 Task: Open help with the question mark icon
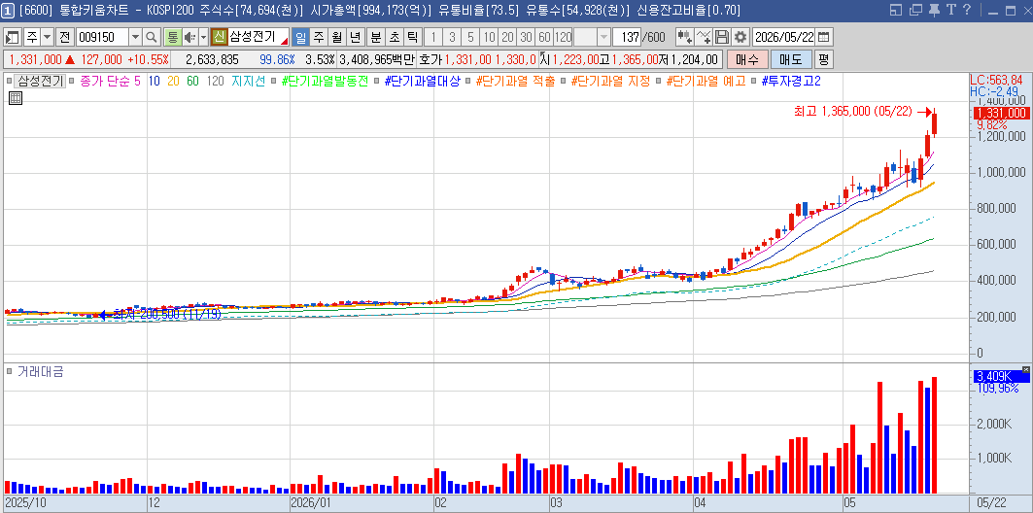coord(967,9)
